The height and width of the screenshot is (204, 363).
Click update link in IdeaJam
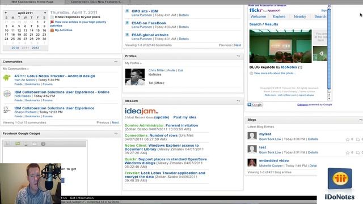(x=162, y=117)
